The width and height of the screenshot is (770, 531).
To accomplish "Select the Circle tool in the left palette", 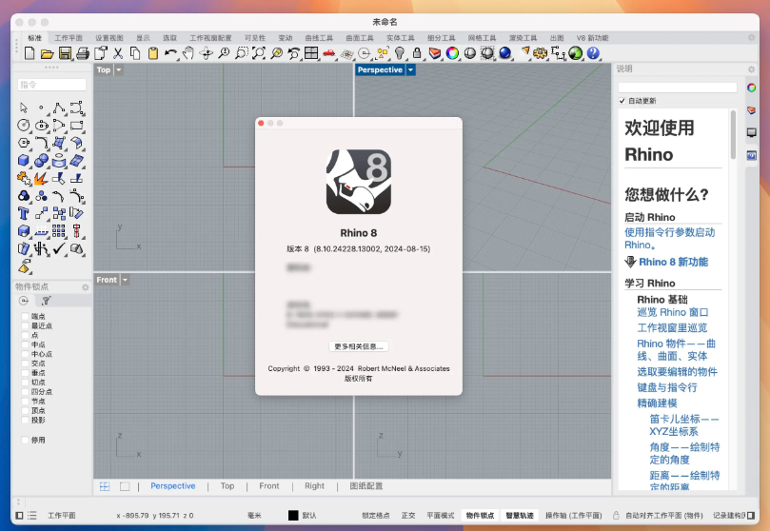I will tap(24, 126).
